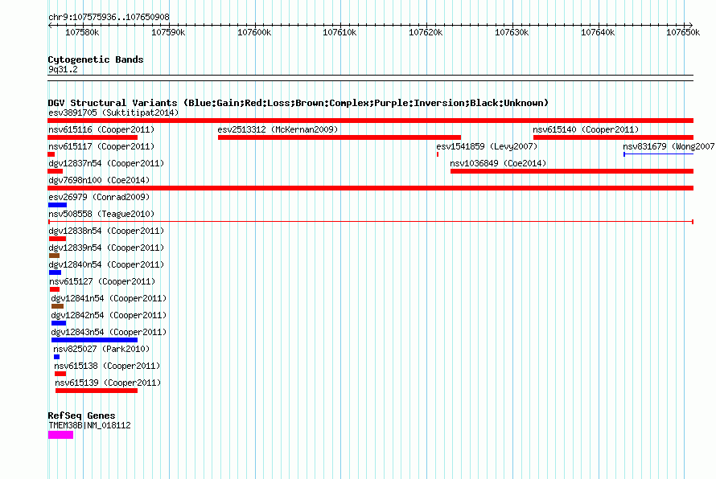This screenshot has width=716, height=479.
Task: Click the nsv825027 (Park2010) label
Action: [x=101, y=349]
